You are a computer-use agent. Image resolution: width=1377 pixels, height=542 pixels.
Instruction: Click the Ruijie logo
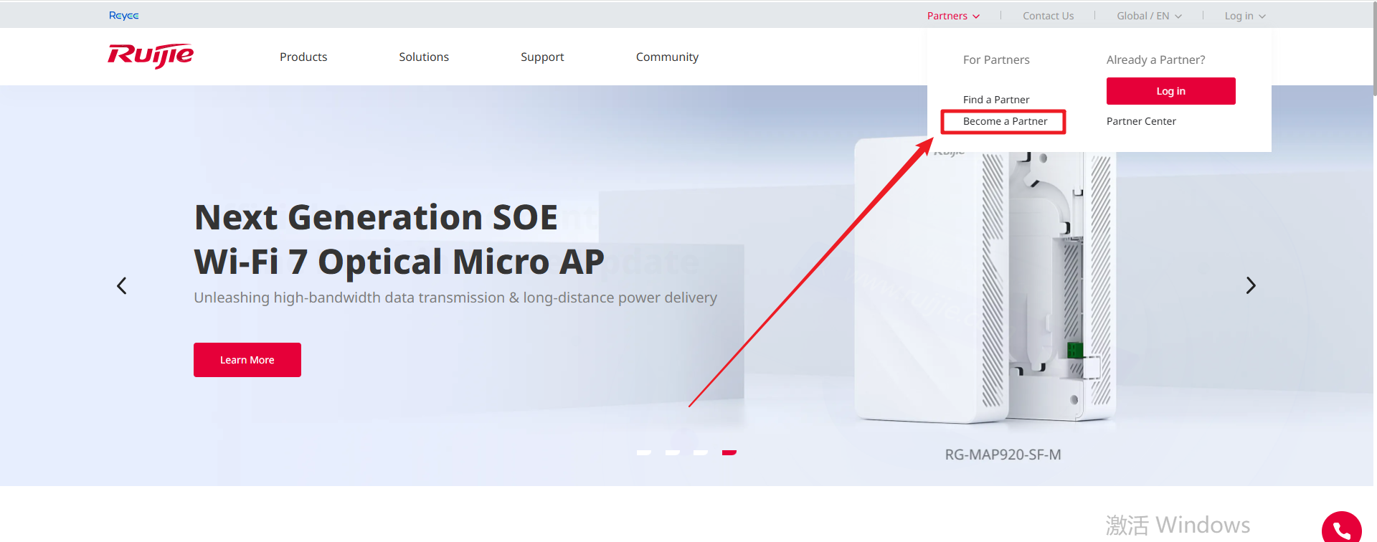[151, 56]
